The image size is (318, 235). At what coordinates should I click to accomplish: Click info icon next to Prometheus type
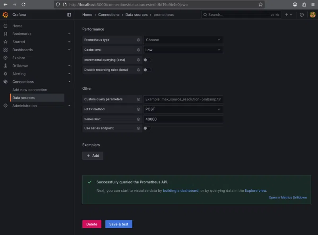pyautogui.click(x=139, y=40)
